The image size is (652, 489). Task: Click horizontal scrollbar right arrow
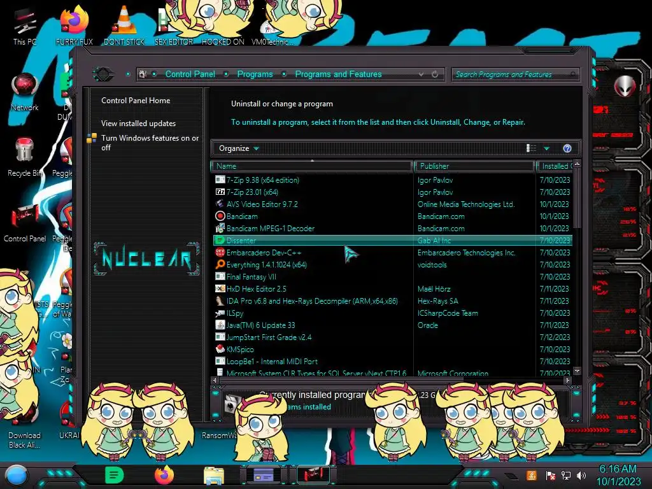[567, 380]
